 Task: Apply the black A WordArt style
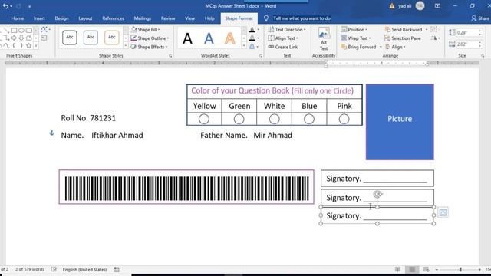pos(187,38)
